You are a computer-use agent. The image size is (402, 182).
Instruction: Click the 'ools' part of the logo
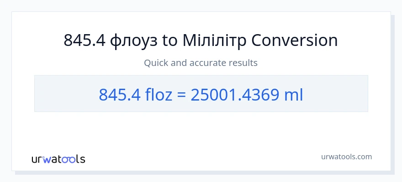point(75,159)
